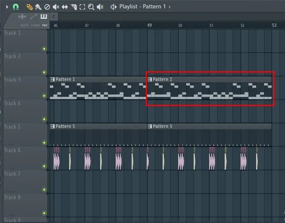This screenshot has width=285, height=223.
Task: Jump to bar 53 on the timeline ruler
Action: point(274,25)
